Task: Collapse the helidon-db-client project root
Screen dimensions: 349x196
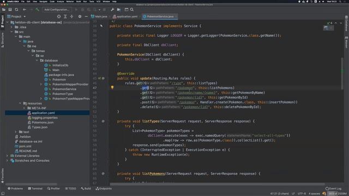Action: click(7, 22)
